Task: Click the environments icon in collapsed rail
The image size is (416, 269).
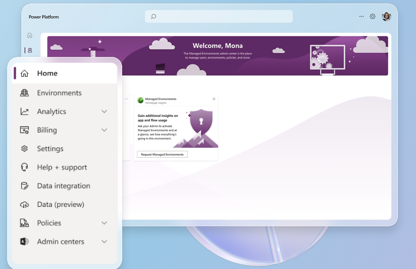Action: pyautogui.click(x=30, y=50)
